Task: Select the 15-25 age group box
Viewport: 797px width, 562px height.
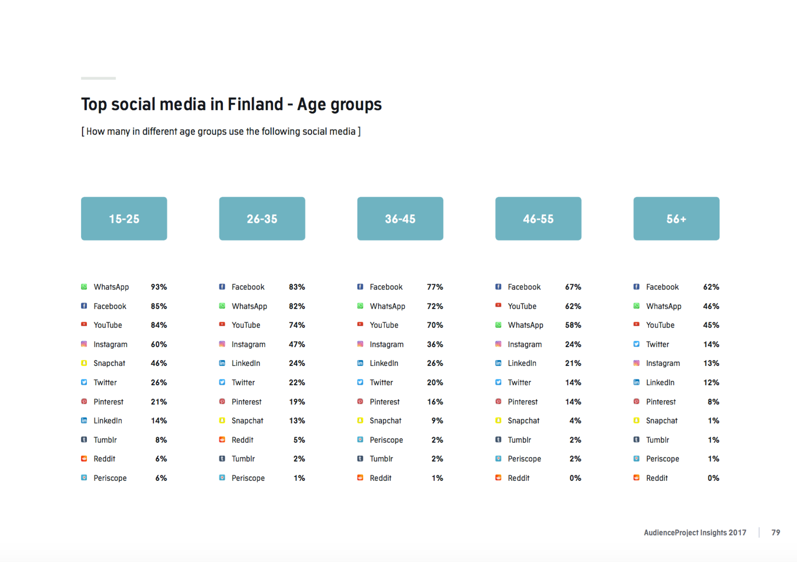Action: [124, 219]
